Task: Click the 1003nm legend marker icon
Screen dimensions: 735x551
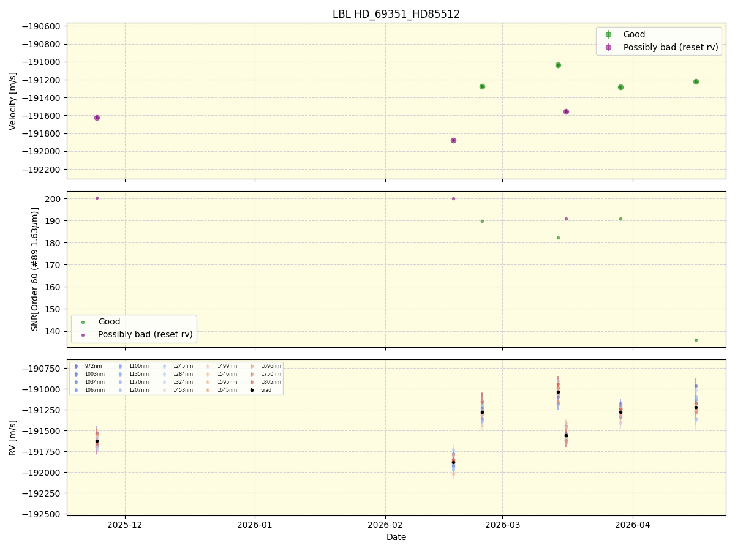Action: click(76, 374)
